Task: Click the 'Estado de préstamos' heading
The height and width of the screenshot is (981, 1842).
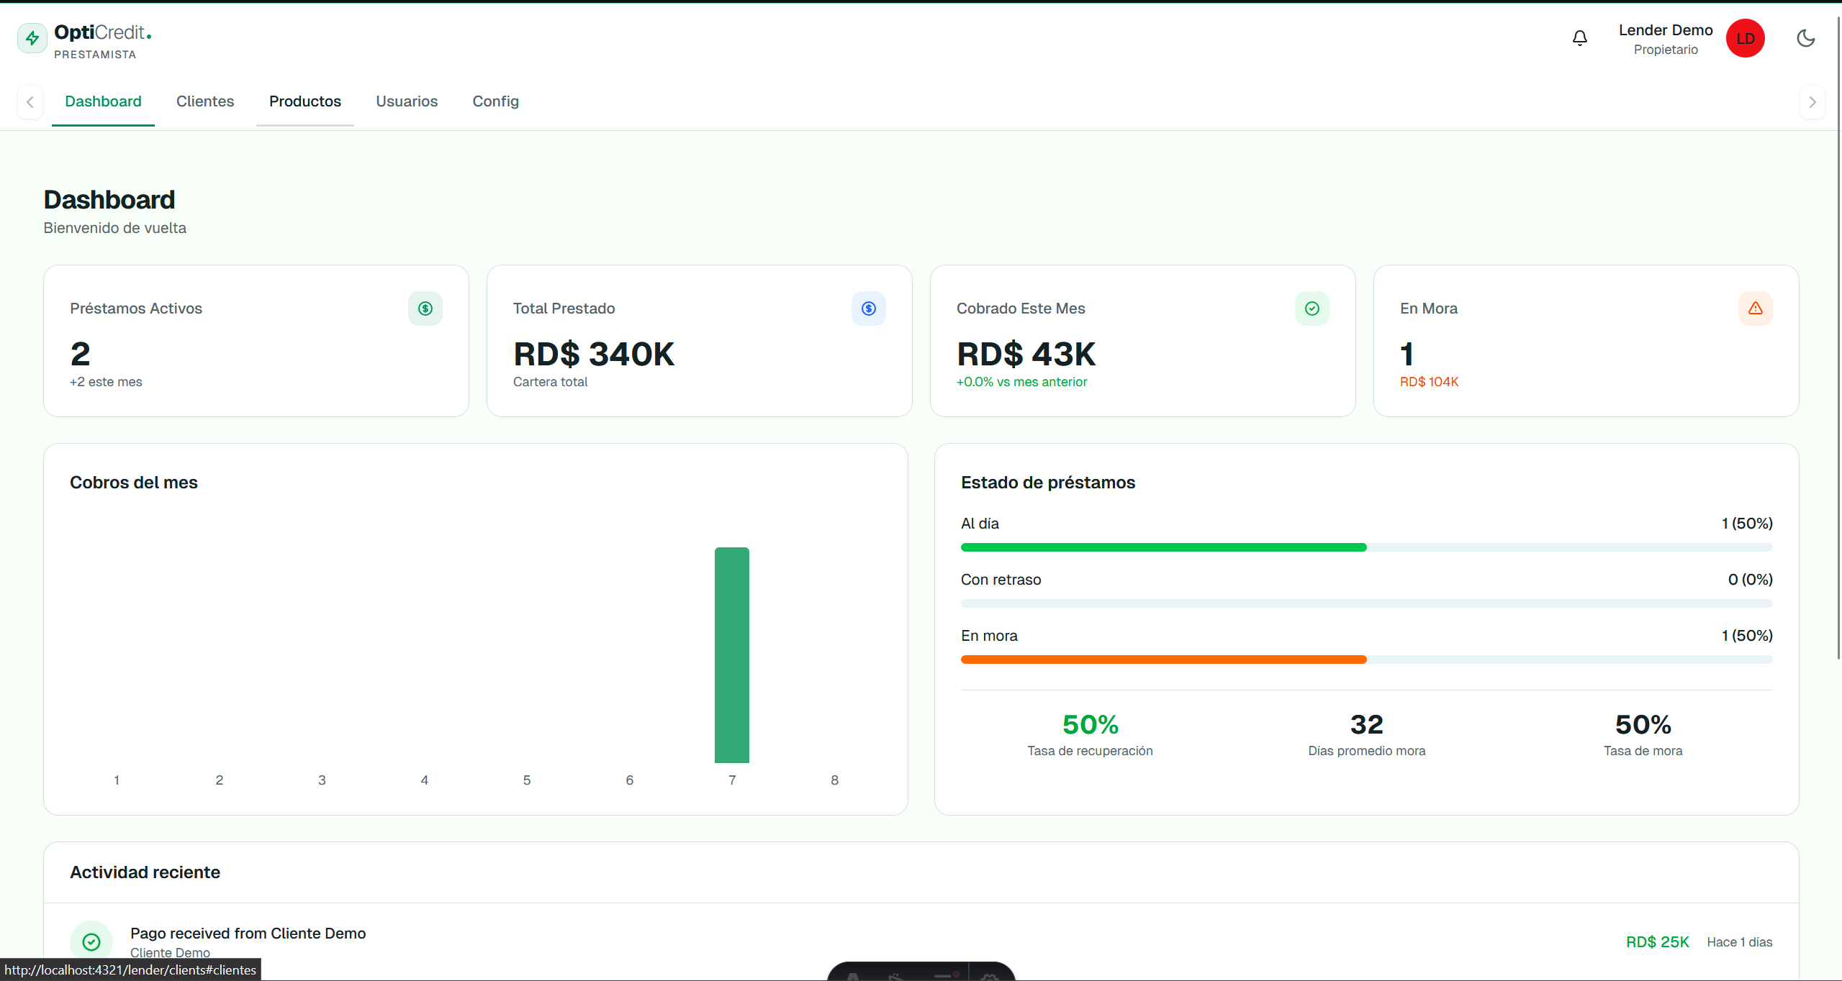Action: (1048, 483)
